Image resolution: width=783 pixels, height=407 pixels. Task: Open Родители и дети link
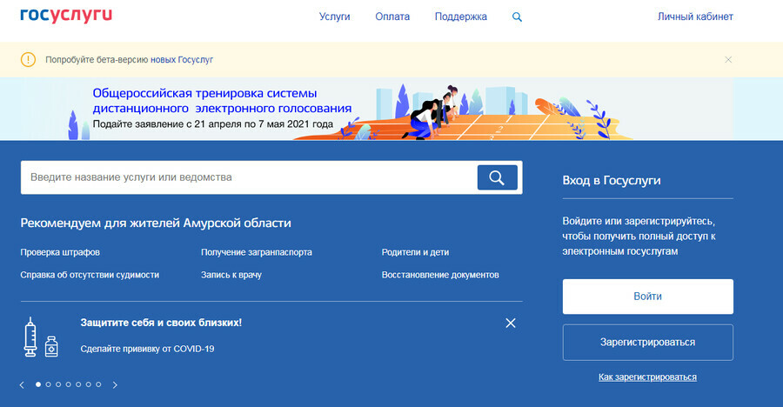tap(415, 252)
